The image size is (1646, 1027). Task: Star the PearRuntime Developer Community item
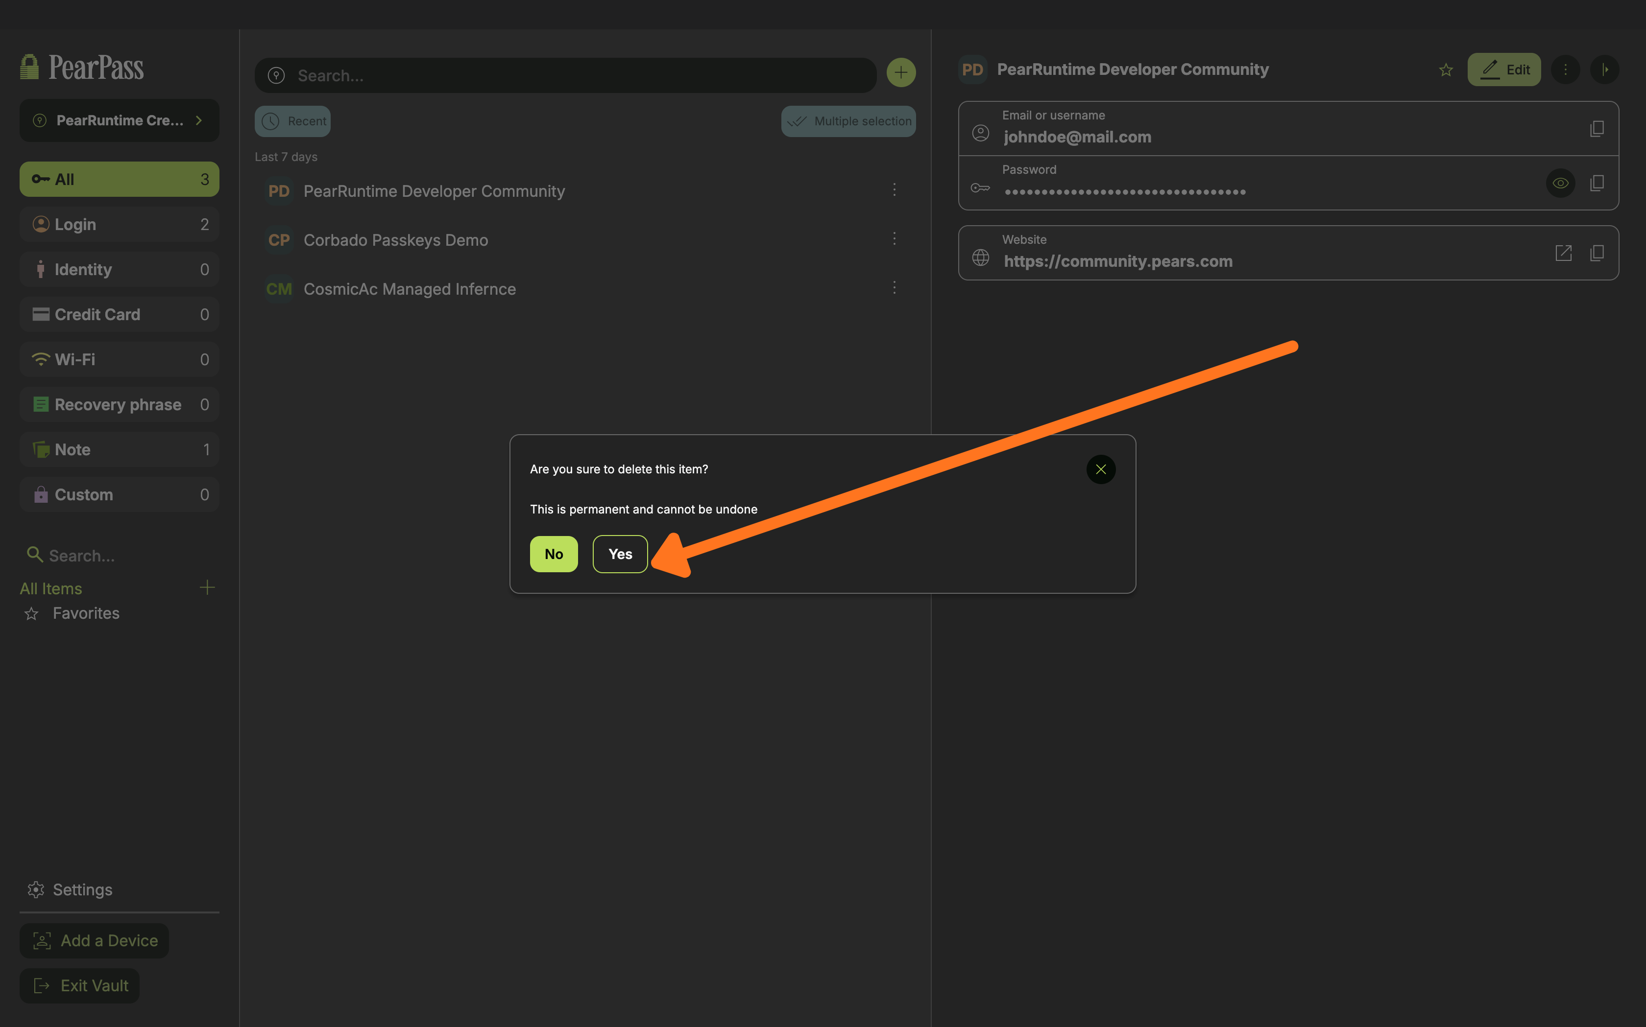click(x=1446, y=70)
